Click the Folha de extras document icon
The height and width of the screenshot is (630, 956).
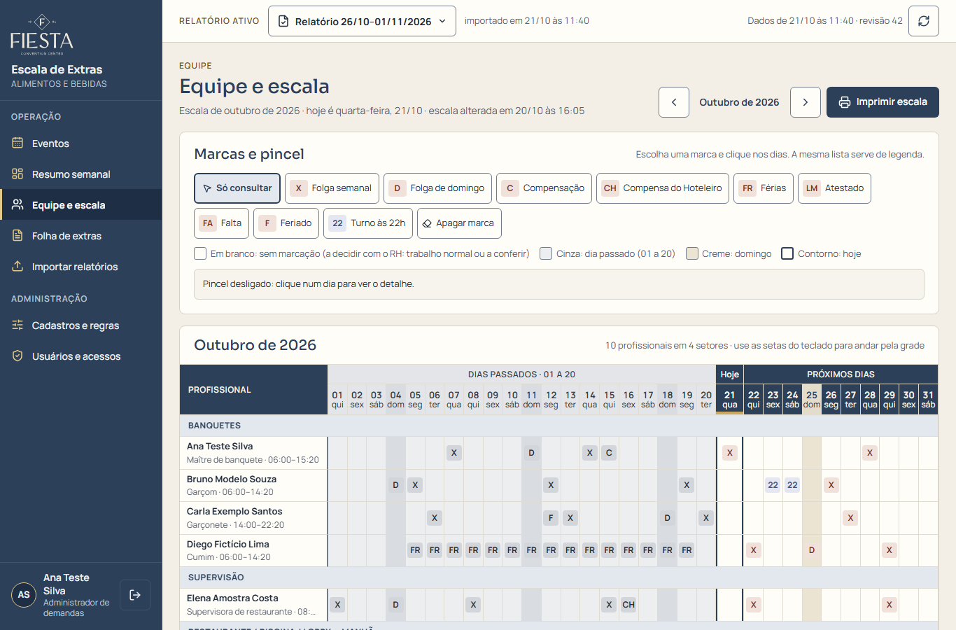point(17,236)
